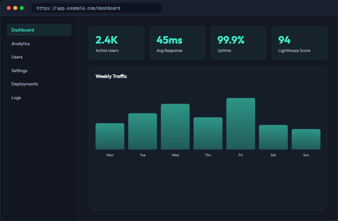Click the Wednesday bar in the chart
The width and height of the screenshot is (338, 221).
[175, 126]
